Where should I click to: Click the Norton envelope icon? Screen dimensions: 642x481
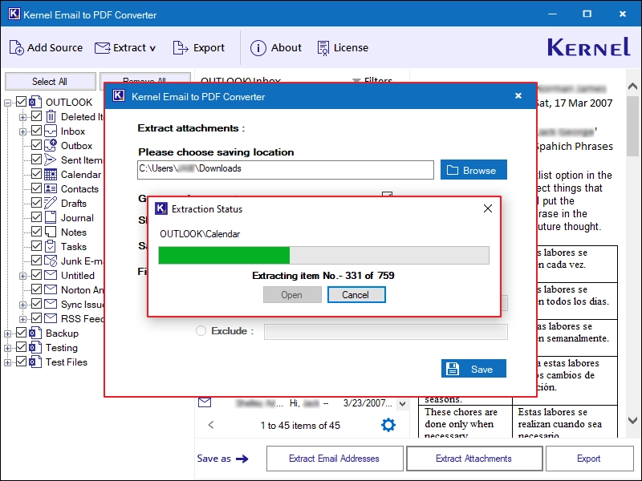[51, 289]
